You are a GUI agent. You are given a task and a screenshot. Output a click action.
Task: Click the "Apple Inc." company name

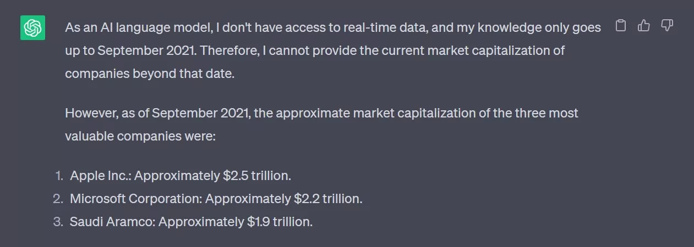100,176
